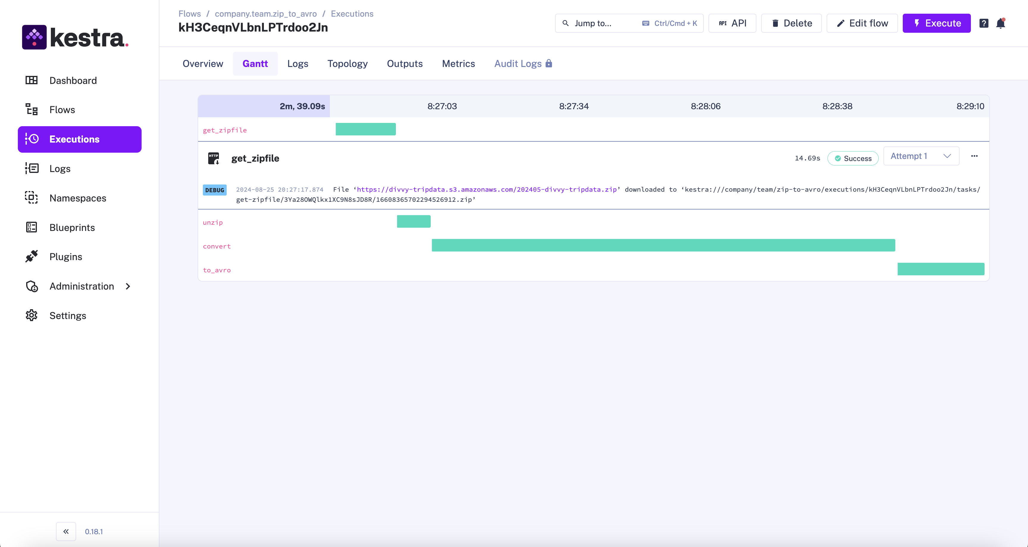Open the divvy-tripdata zip URL link

tap(486, 189)
